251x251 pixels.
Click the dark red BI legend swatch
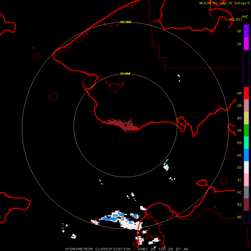(x=246, y=205)
